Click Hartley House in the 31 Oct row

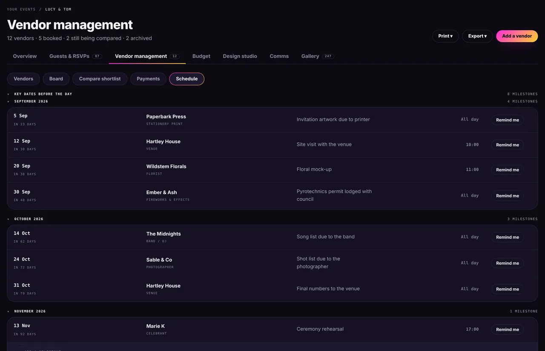[163, 285]
